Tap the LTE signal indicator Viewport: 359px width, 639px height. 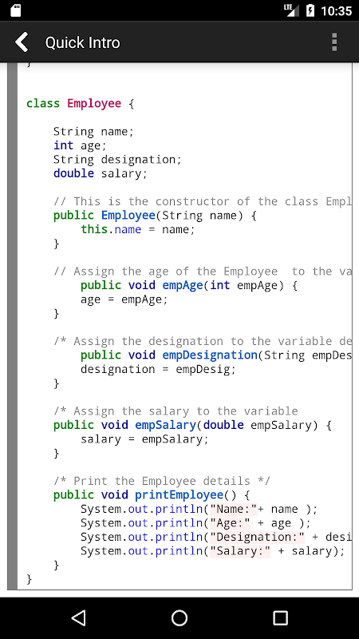pyautogui.click(x=291, y=10)
